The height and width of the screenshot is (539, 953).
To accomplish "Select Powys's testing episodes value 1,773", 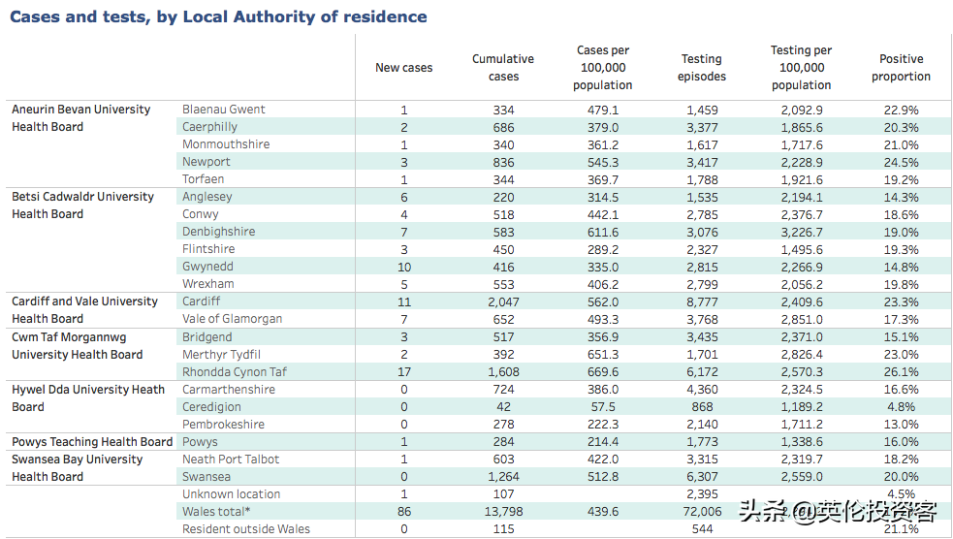I will pos(702,442).
